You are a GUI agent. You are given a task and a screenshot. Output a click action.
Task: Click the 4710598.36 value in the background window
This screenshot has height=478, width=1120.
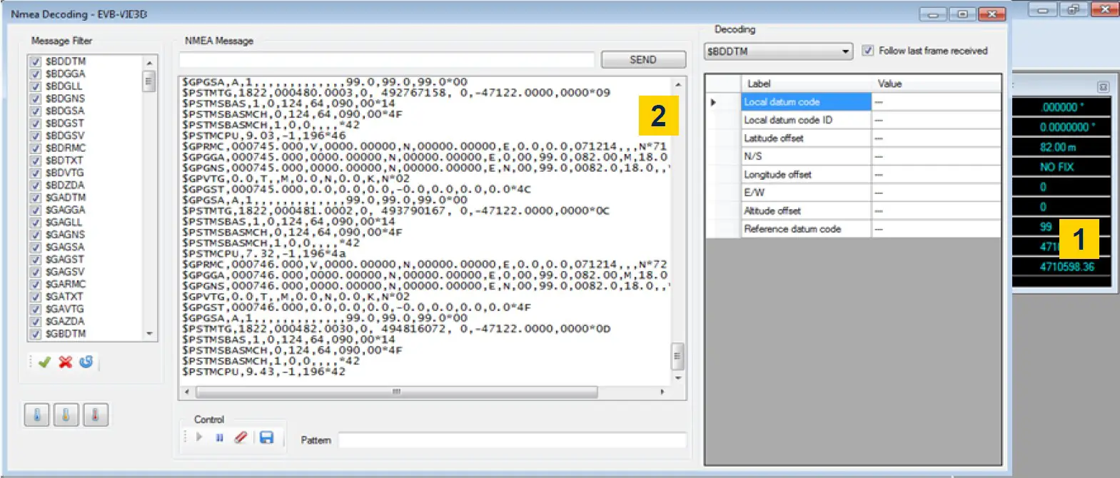coord(1066,267)
